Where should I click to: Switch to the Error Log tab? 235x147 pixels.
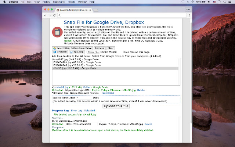pos(76,111)
